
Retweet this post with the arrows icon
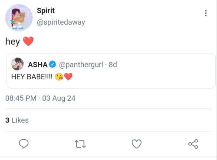click(x=80, y=144)
